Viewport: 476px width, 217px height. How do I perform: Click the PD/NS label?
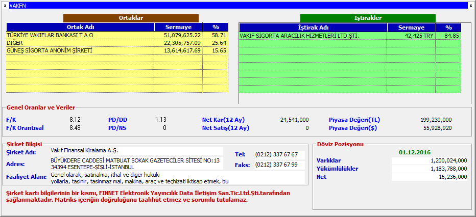[x=117, y=128]
